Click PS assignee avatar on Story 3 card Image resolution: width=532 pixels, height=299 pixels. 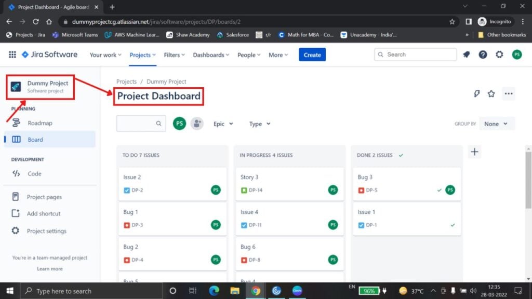333,190
